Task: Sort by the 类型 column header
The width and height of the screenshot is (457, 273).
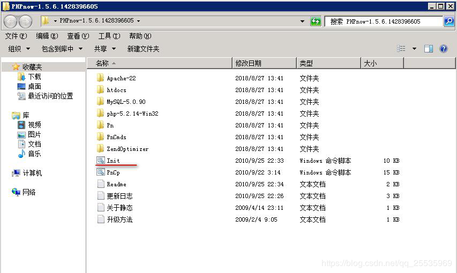Action: pyautogui.click(x=329, y=63)
